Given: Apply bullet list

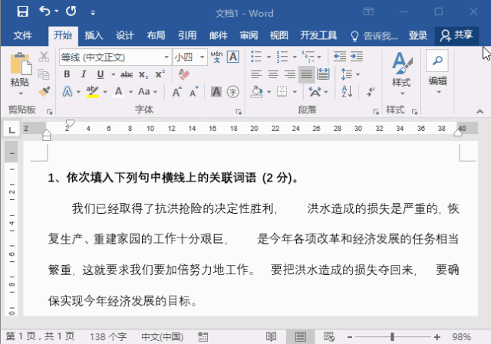Looking at the screenshot, I should (256, 57).
